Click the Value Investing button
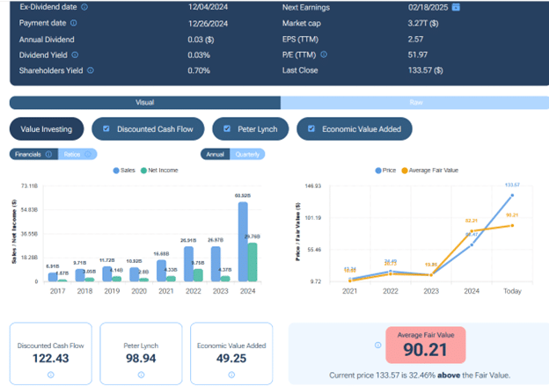Viewport: 549px width, 386px height. click(x=48, y=129)
